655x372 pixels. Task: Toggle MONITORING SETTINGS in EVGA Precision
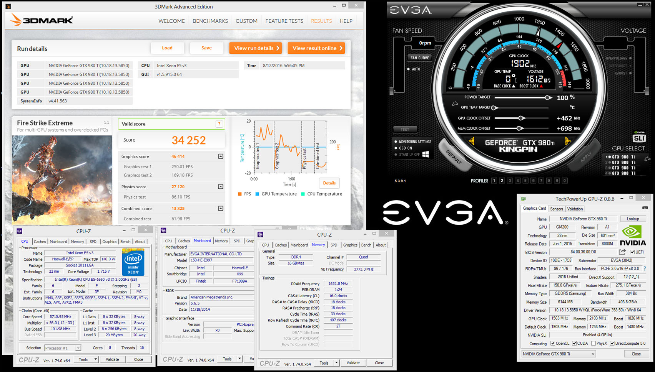pyautogui.click(x=413, y=142)
